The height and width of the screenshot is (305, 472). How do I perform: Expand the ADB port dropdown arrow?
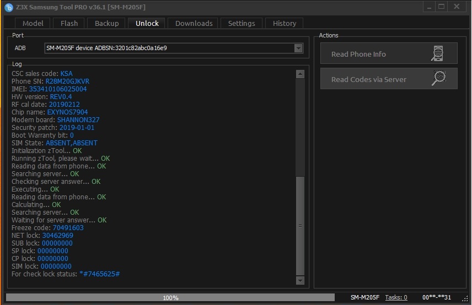[298, 48]
